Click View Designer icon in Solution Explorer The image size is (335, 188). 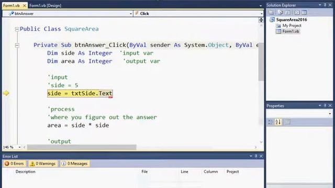click(x=304, y=13)
